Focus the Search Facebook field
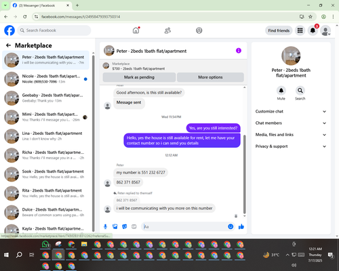 54,30
